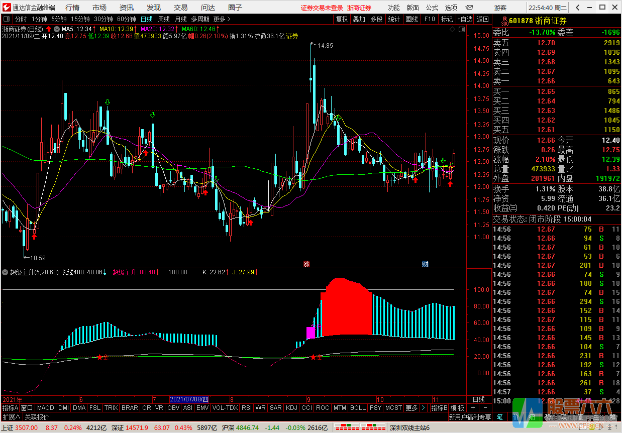Screen dimensions: 622x433
Task: Open the 公式 menu
Action: pos(432,8)
